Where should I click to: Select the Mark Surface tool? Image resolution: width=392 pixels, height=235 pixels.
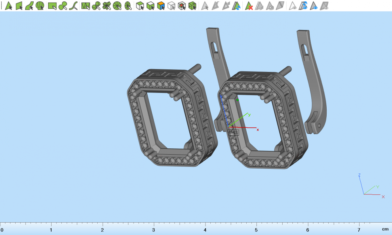coord(29,6)
